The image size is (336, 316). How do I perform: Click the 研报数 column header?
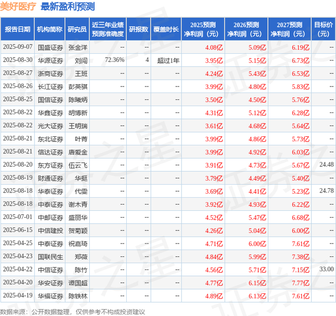click(139, 29)
